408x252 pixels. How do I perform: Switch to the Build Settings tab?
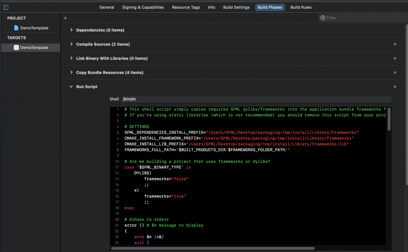[x=236, y=7]
